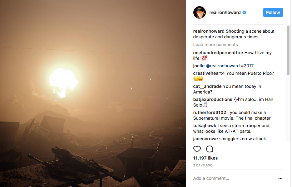Visit the creativeheart4 profile
Image resolution: width=292 pixels, height=187 pixels.
[209, 73]
